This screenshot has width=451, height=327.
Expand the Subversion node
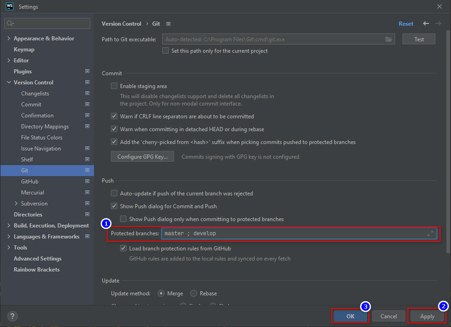click(16, 203)
